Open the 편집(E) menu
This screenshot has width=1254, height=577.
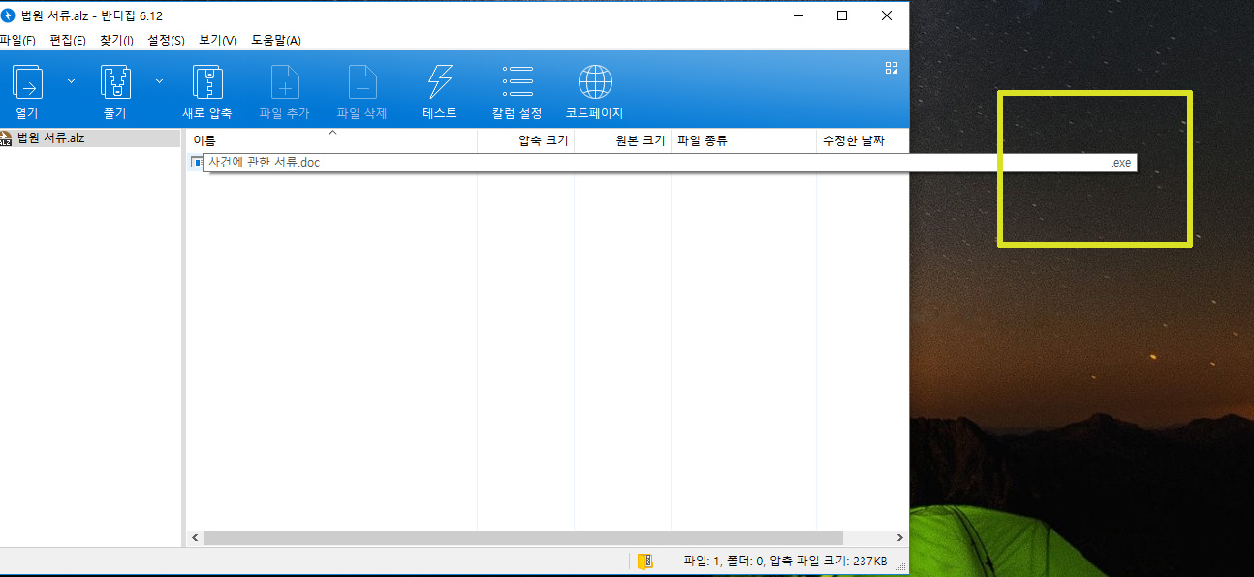(68, 40)
